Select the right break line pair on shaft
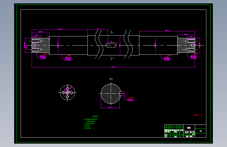Viewport: 227px width, 147px height. tap(128, 44)
